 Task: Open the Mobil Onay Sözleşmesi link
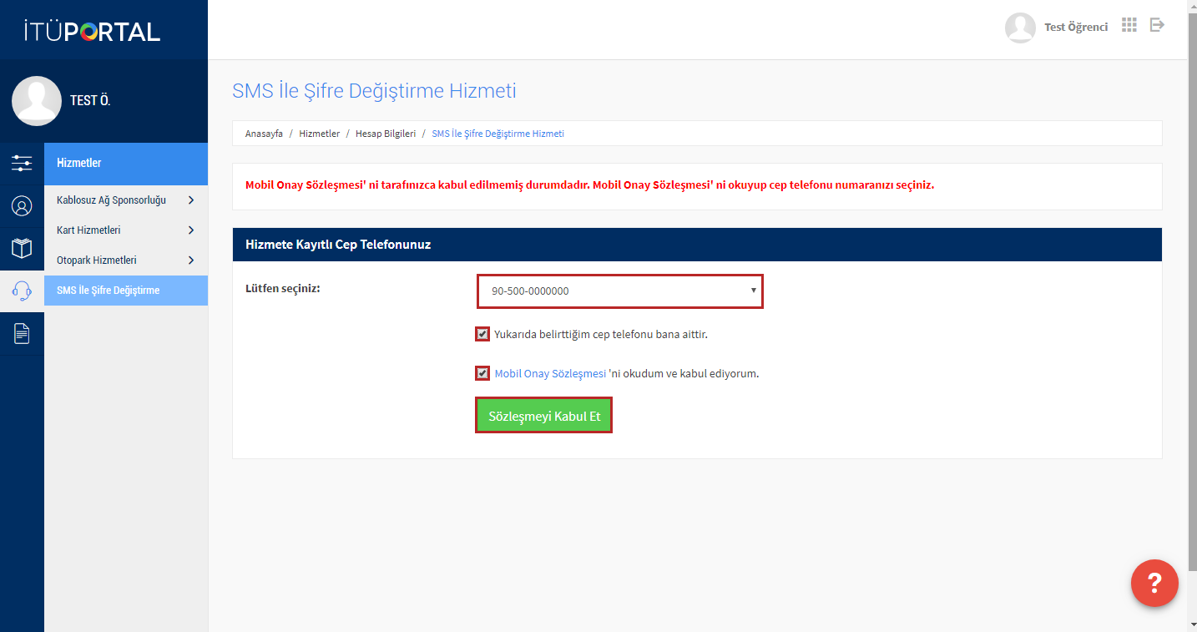tap(550, 374)
